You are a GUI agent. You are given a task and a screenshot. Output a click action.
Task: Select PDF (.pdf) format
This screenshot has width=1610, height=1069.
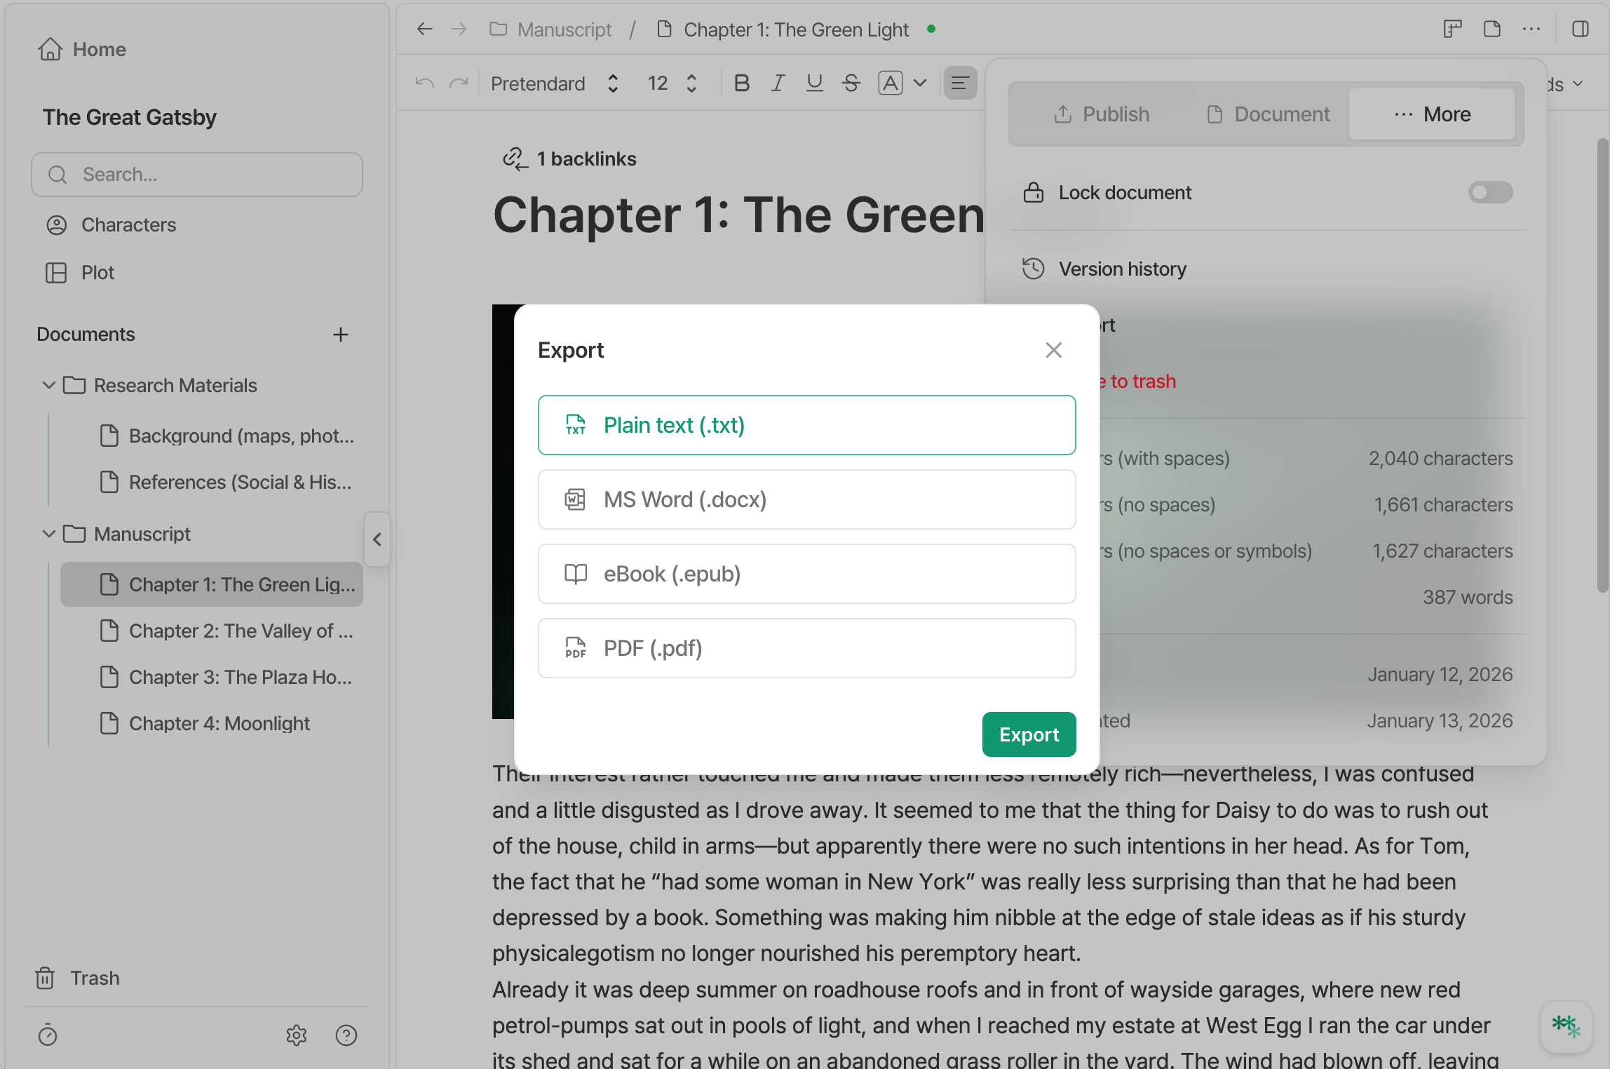[x=806, y=648]
